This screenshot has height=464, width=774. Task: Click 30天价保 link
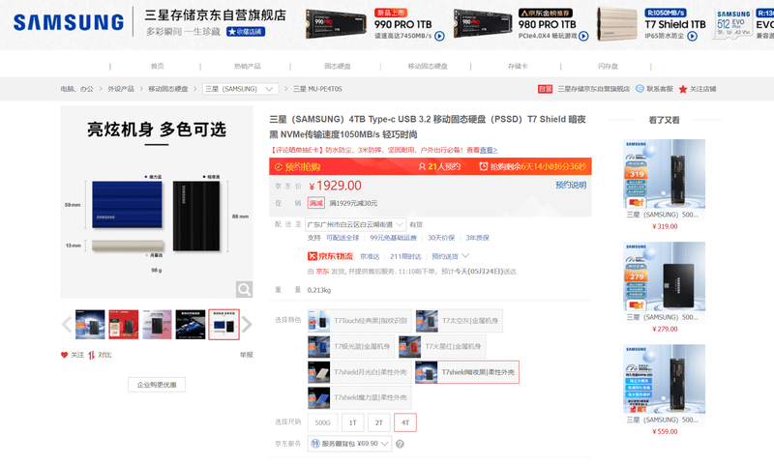(x=441, y=238)
